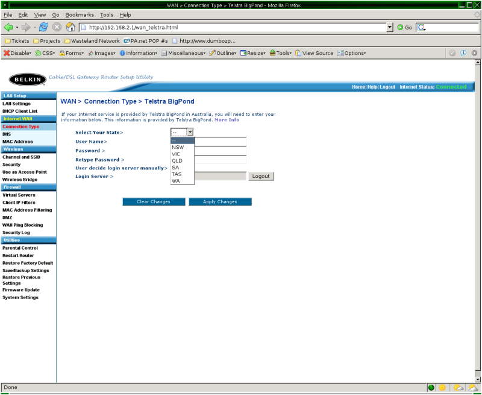Open the Forward history dropdown arrow
482x395 pixels.
coord(35,27)
